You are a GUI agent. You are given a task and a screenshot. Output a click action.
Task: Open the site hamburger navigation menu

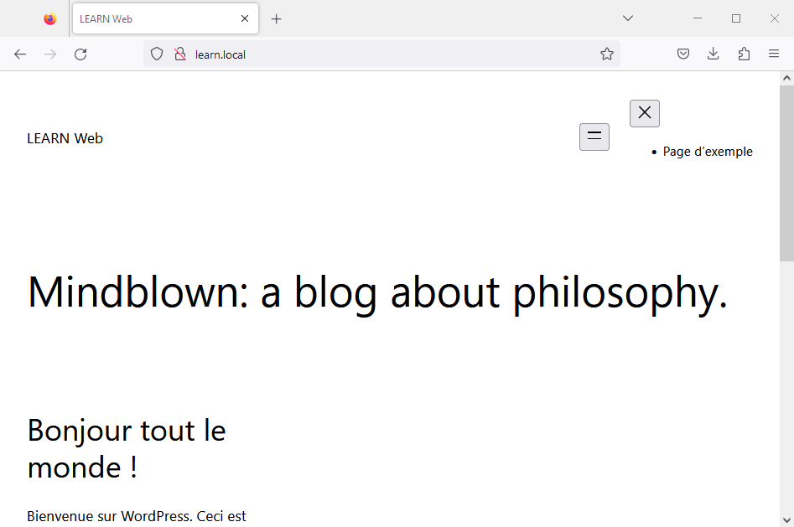[x=594, y=137]
